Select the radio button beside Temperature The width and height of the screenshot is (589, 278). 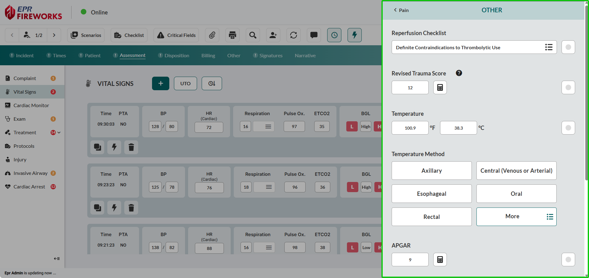point(568,127)
